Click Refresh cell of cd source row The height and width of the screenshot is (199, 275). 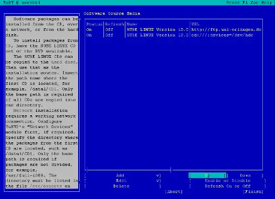pyautogui.click(x=109, y=35)
